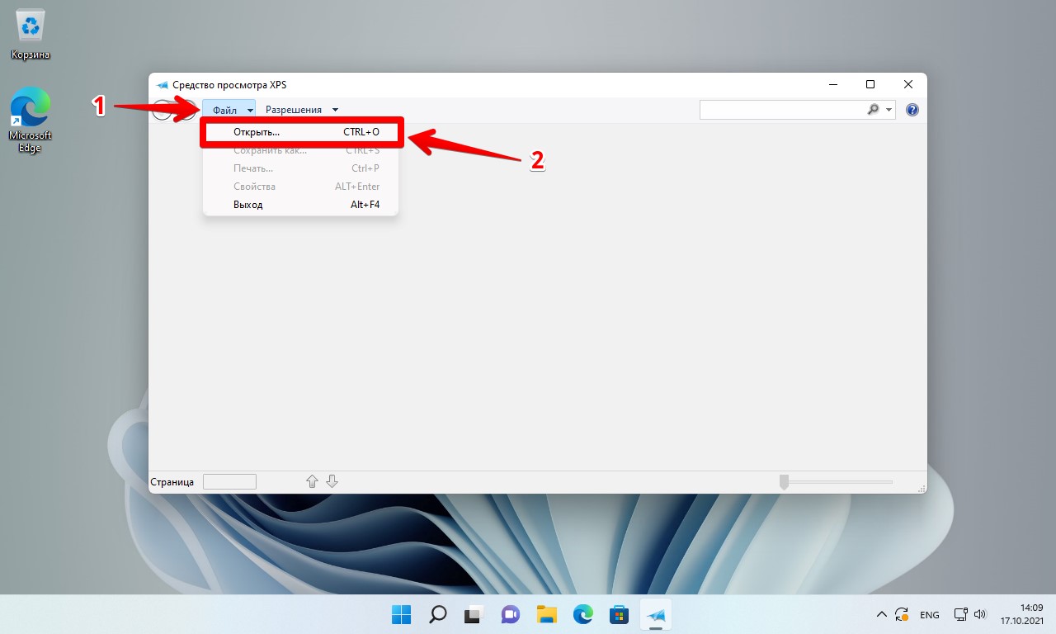Click the zoom slider handle in the status bar

pyautogui.click(x=784, y=481)
